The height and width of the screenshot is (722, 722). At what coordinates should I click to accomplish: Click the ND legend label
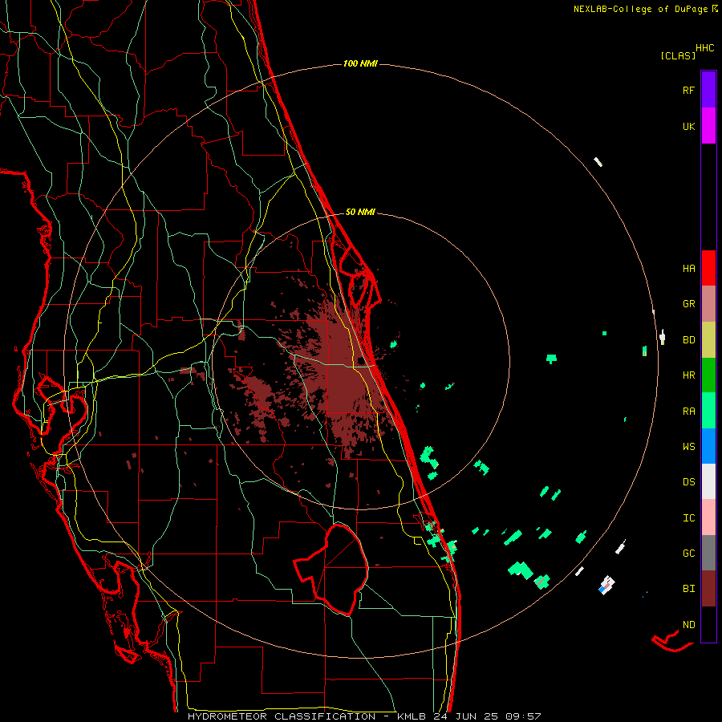click(x=688, y=624)
